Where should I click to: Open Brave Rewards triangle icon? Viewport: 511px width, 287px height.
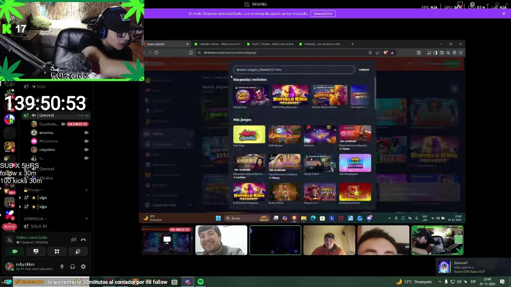tap(392, 53)
